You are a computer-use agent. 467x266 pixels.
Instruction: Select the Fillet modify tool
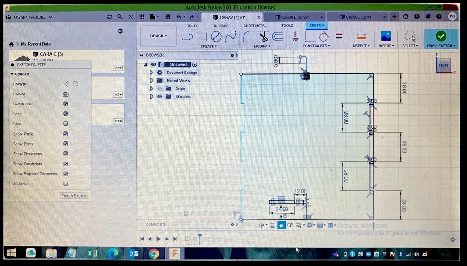tap(248, 37)
